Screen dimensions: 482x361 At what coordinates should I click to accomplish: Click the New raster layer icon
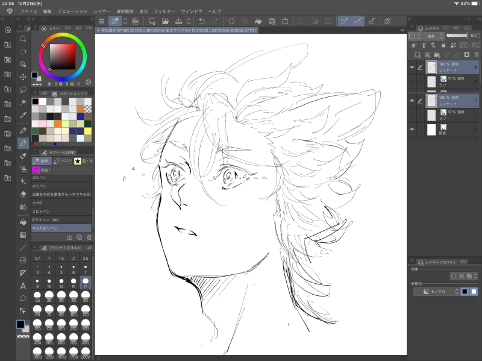pyautogui.click(x=418, y=55)
